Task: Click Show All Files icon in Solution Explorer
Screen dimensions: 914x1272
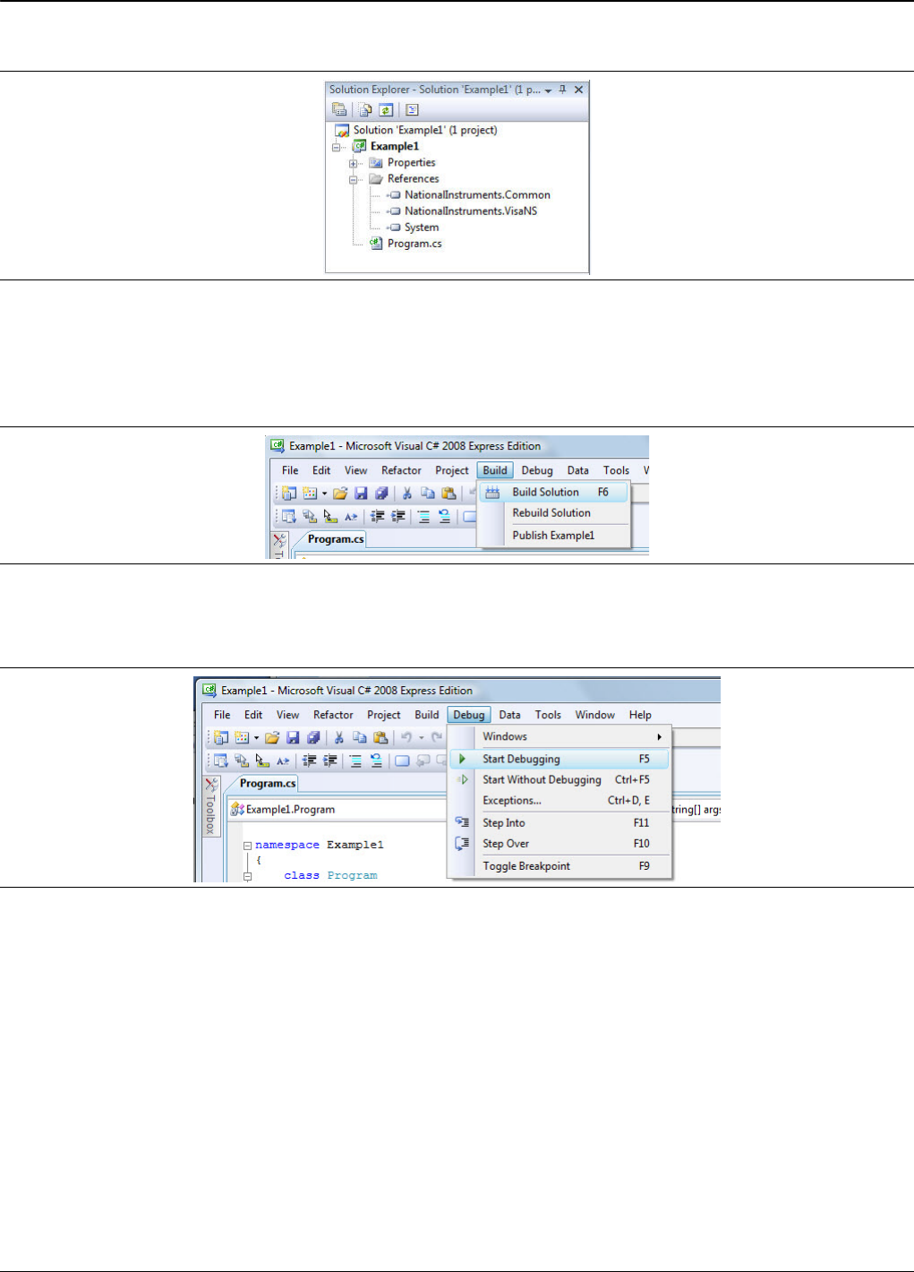Action: click(365, 110)
